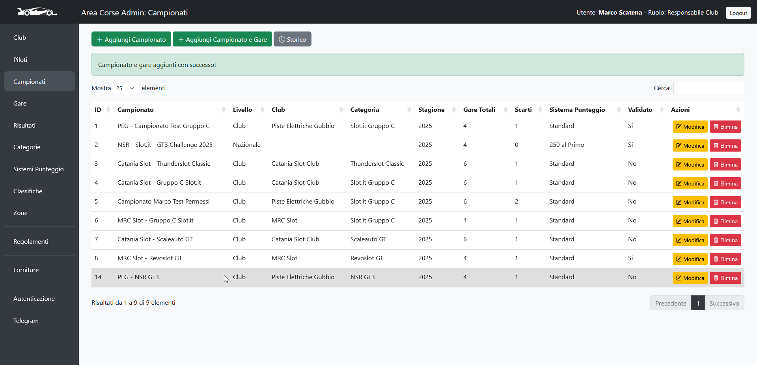This screenshot has width=757, height=365.
Task: Click Elimina trash button for PEG - NSR GT3
Action: pos(725,278)
